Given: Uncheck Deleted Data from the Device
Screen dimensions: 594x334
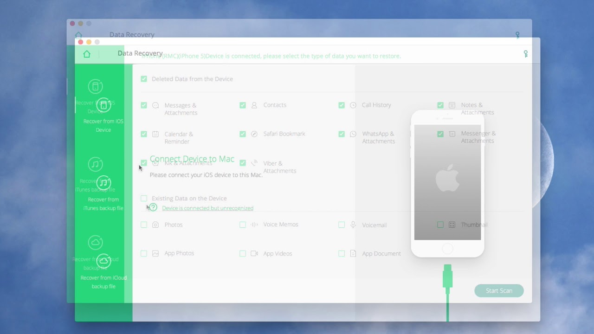Looking at the screenshot, I should 144,79.
